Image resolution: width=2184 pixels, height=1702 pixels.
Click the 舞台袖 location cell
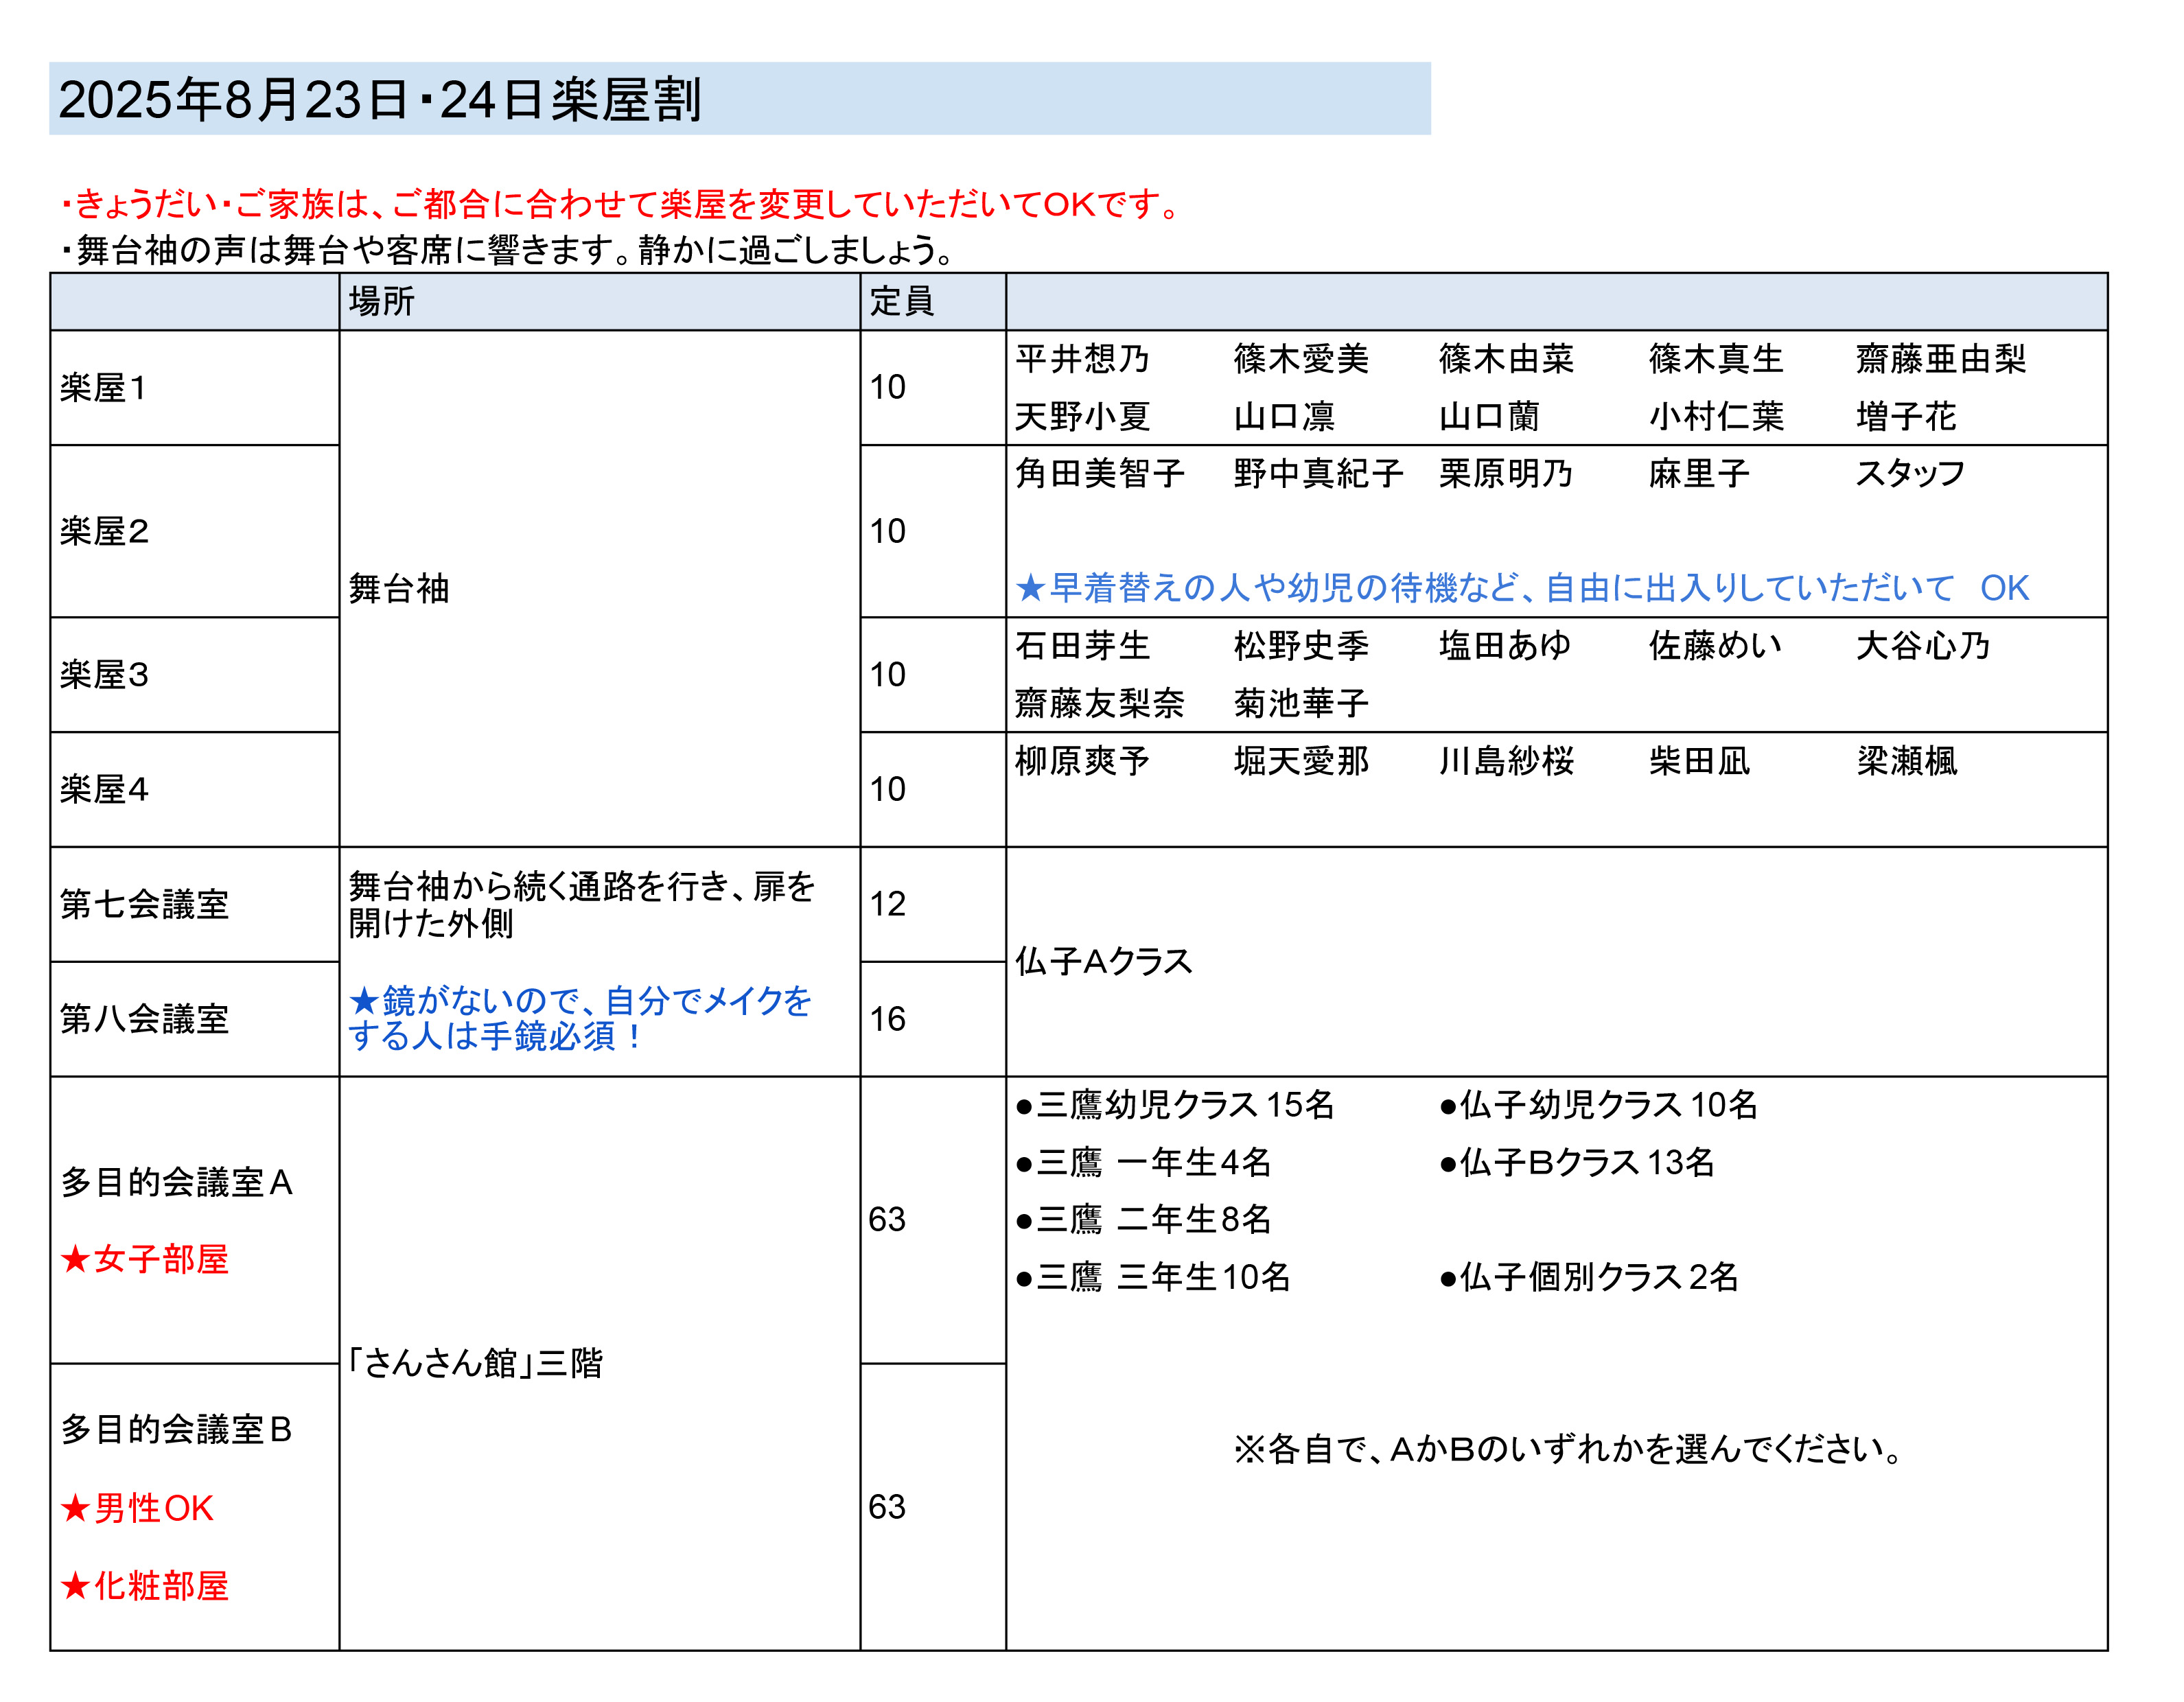click(399, 589)
